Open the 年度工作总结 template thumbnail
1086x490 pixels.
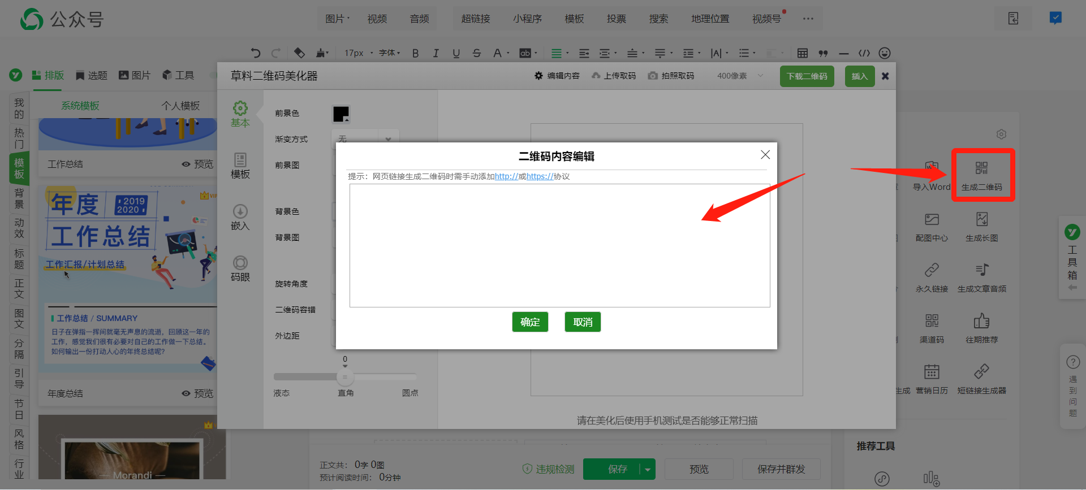click(x=128, y=278)
